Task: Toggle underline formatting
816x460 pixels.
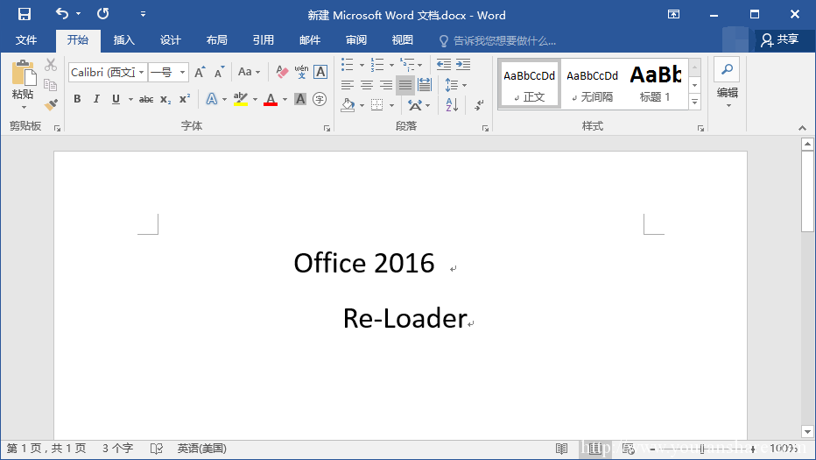Action: click(116, 99)
